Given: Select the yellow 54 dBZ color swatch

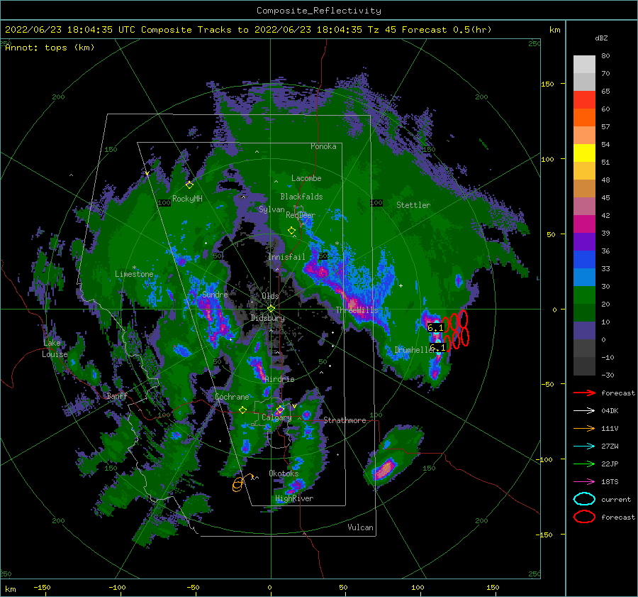Looking at the screenshot, I should pyautogui.click(x=584, y=153).
